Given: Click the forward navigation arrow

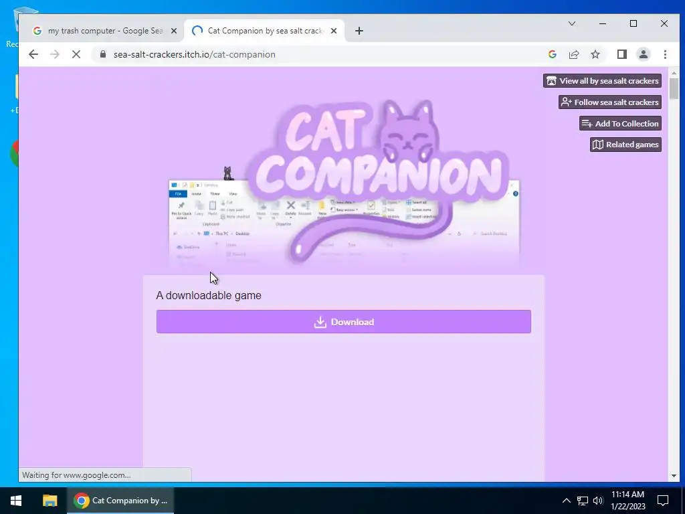Looking at the screenshot, I should (x=55, y=54).
